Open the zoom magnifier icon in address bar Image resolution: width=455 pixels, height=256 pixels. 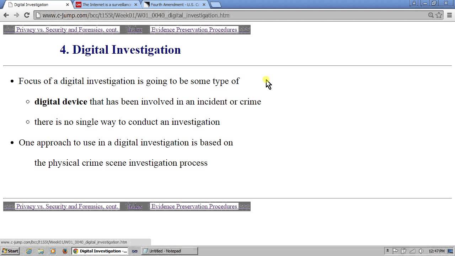pyautogui.click(x=431, y=15)
